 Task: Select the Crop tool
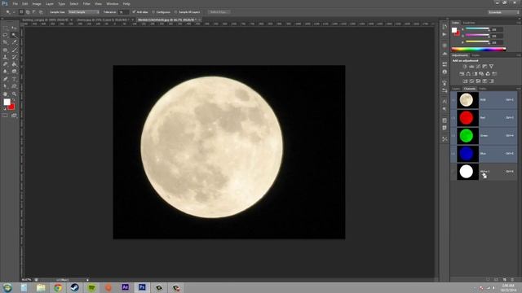(5, 42)
